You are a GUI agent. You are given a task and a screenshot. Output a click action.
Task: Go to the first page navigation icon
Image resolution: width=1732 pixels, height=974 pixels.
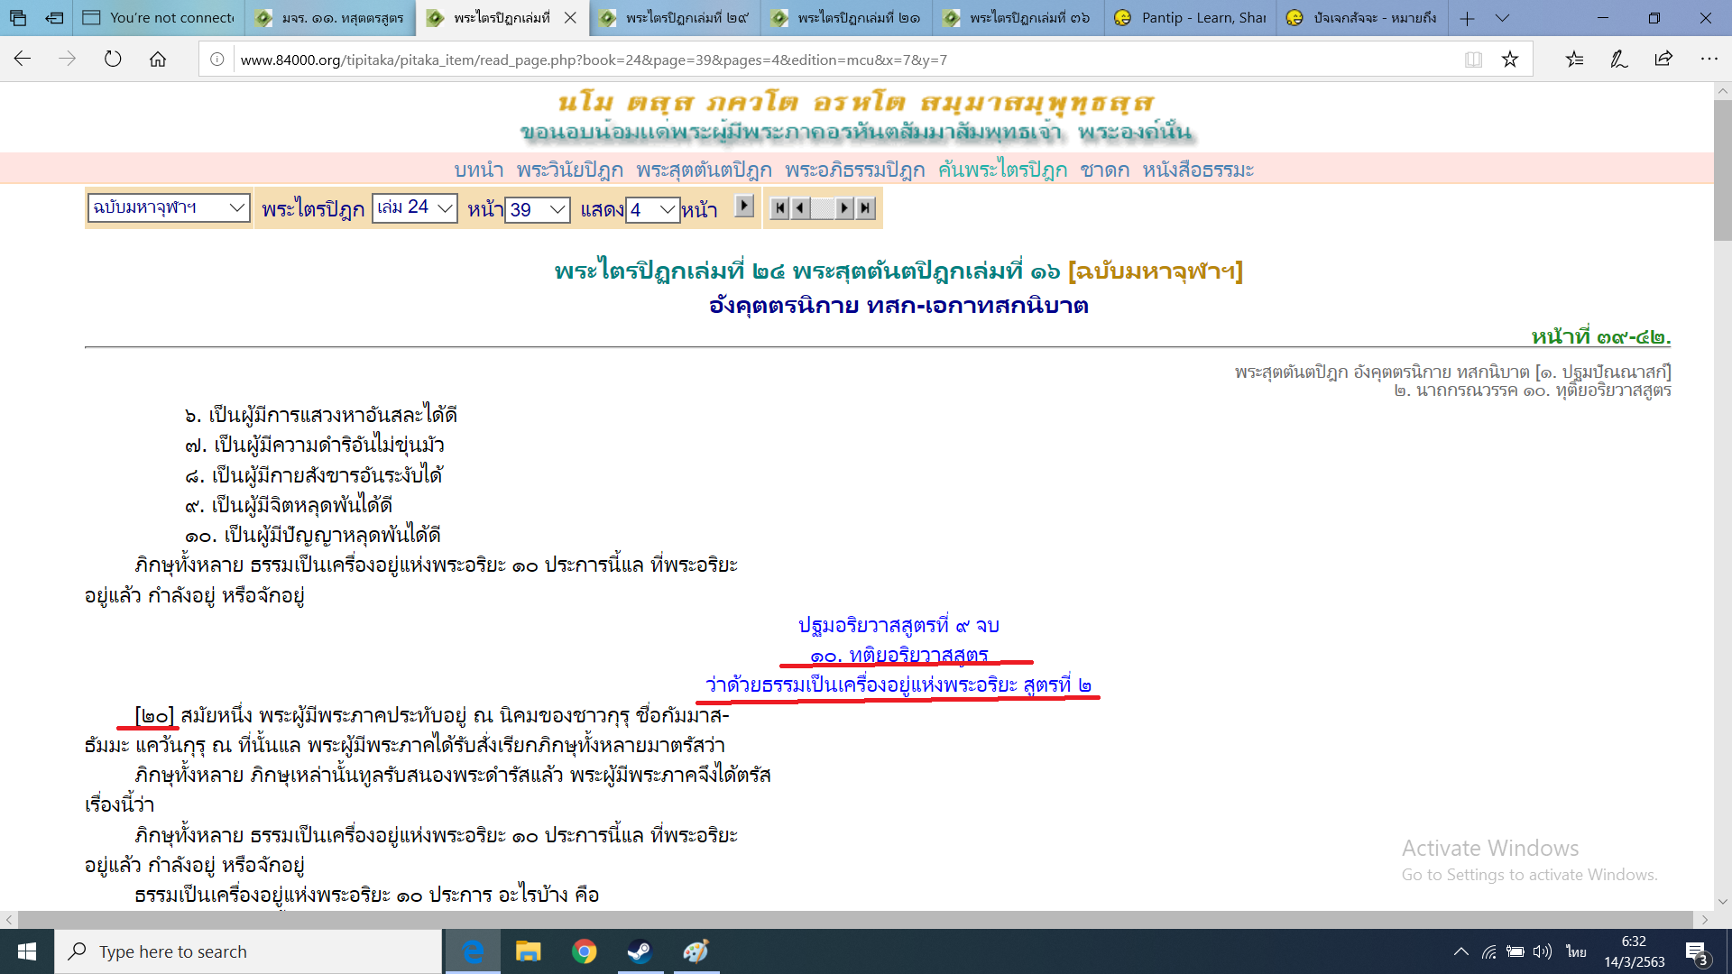780,208
